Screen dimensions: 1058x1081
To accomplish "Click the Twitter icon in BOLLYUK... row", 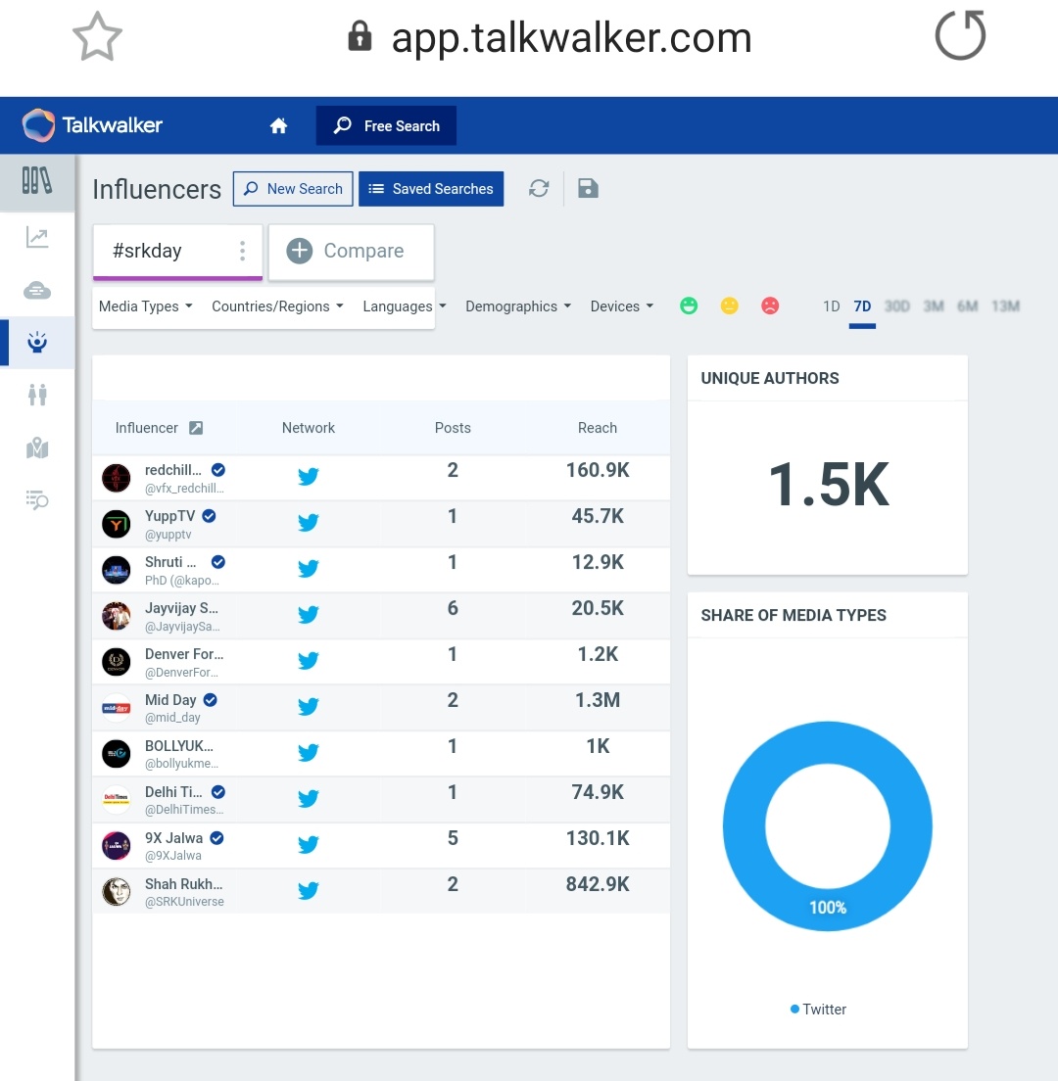I will tap(309, 752).
